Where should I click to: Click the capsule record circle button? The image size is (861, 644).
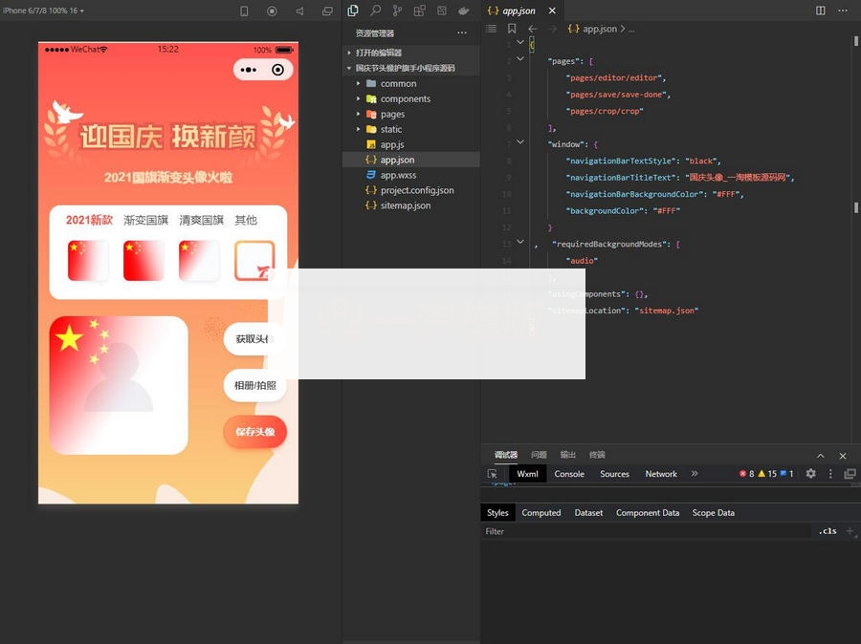click(x=277, y=70)
